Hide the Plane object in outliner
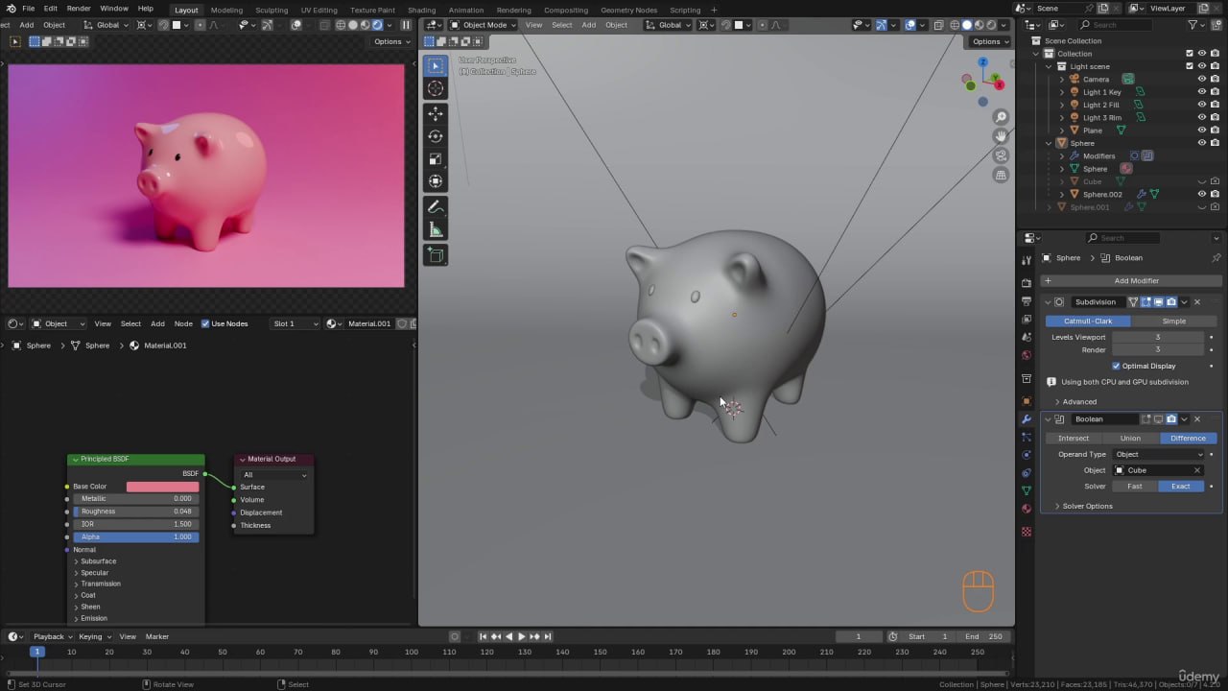 pyautogui.click(x=1201, y=131)
